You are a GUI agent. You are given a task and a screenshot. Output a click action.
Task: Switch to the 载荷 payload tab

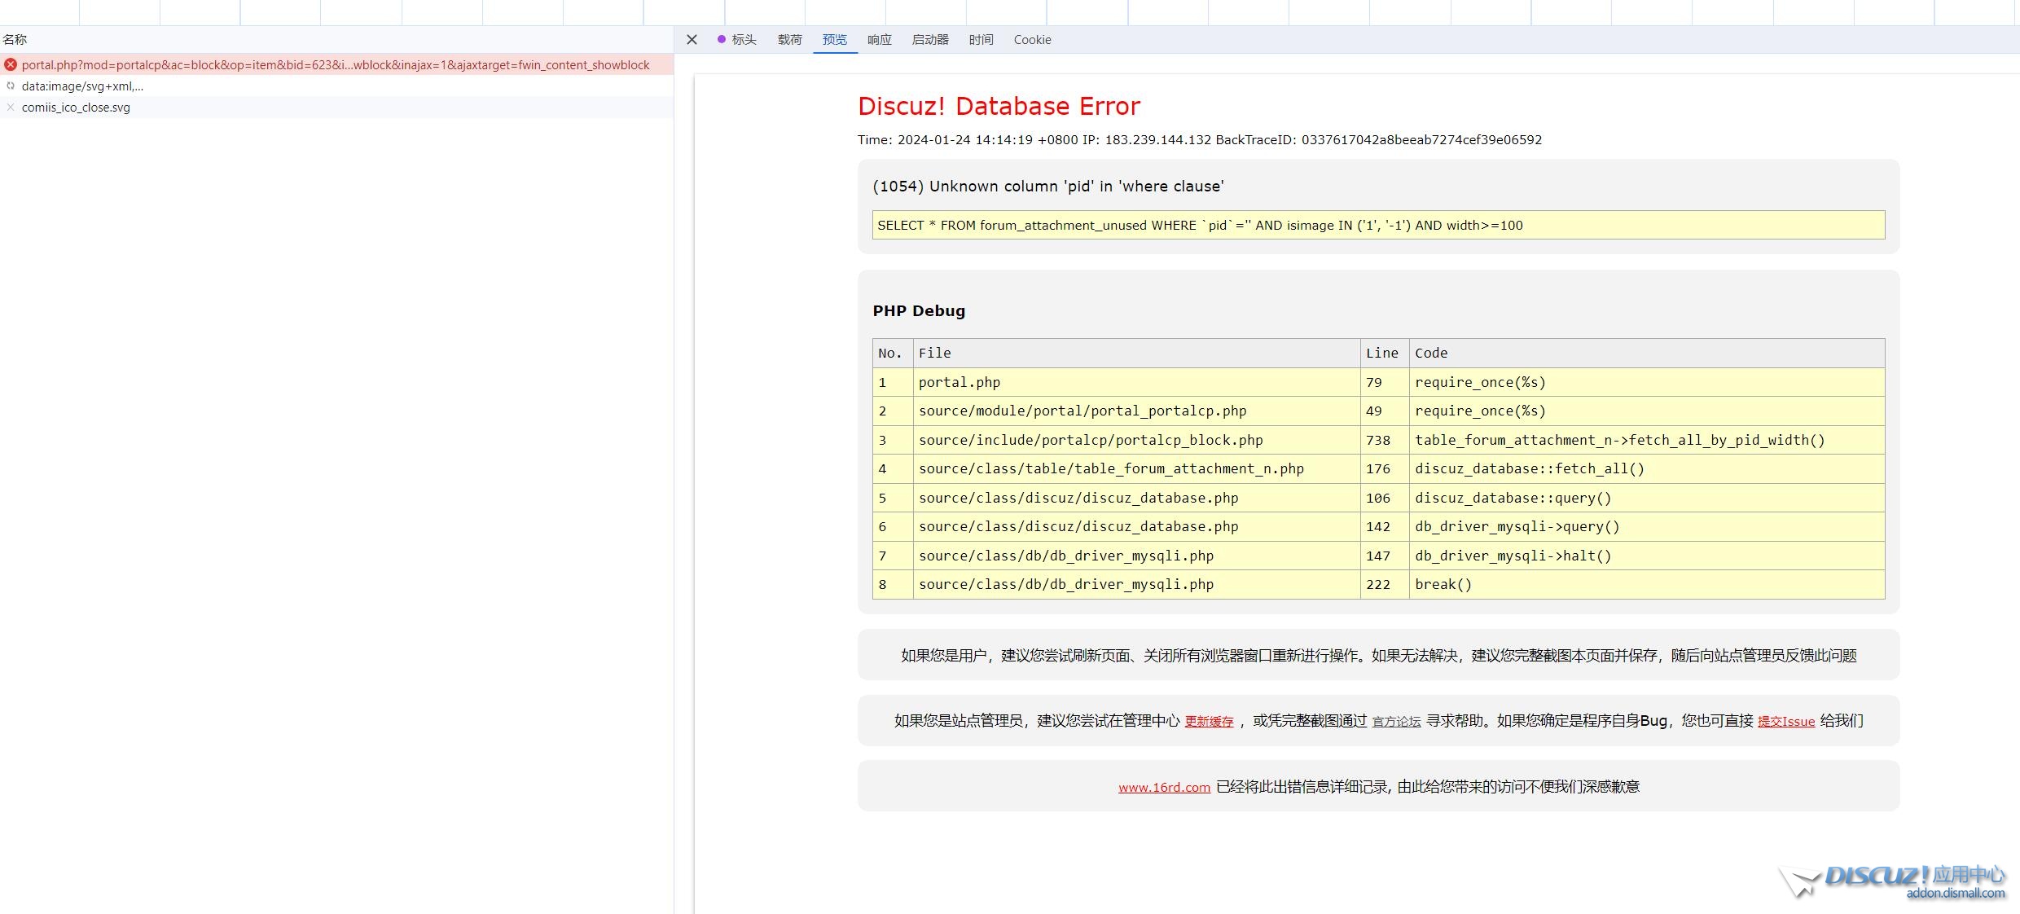pos(789,39)
